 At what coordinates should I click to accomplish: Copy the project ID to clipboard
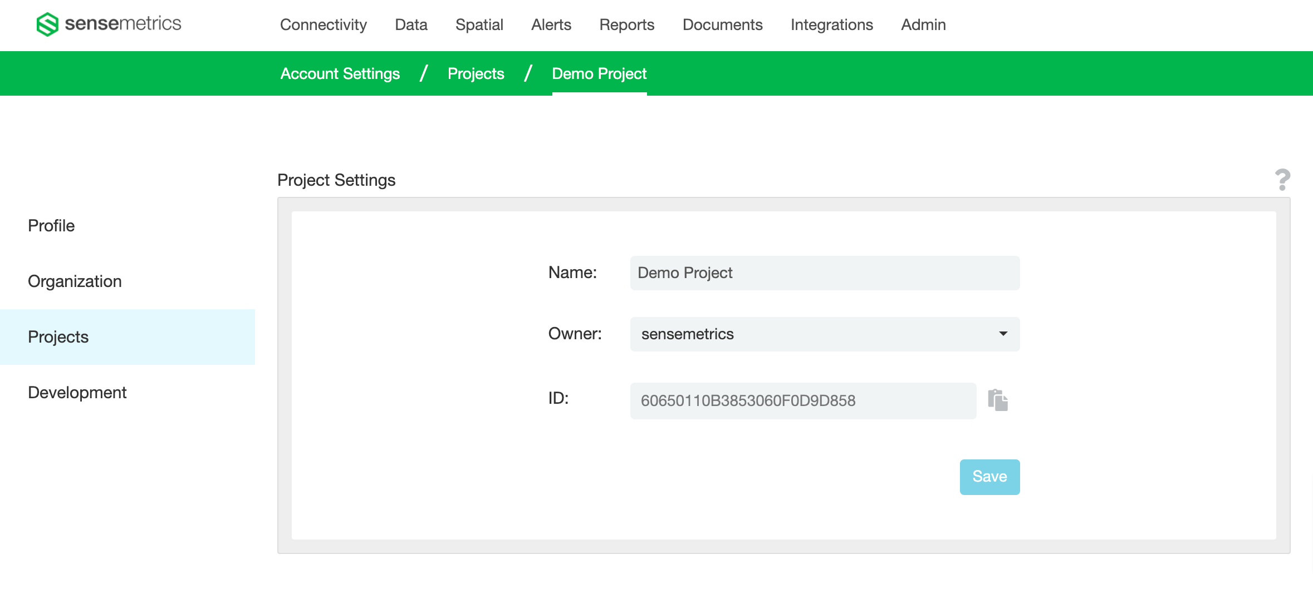(x=998, y=400)
